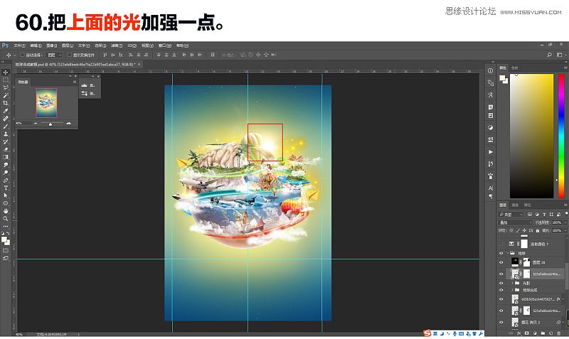Select the Eraser tool
The width and height of the screenshot is (569, 339).
click(6, 149)
